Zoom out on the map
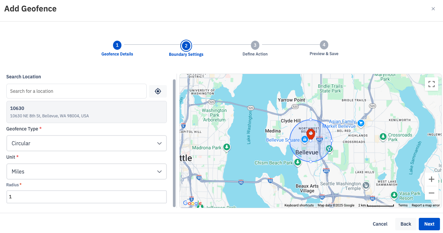This screenshot has height=233, width=443. [x=432, y=193]
